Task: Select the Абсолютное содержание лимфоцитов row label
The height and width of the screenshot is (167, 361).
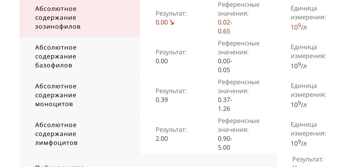Action: 56,134
